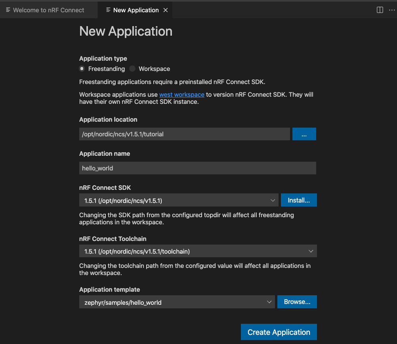
Task: Click the split editor icon
Action: 380,10
